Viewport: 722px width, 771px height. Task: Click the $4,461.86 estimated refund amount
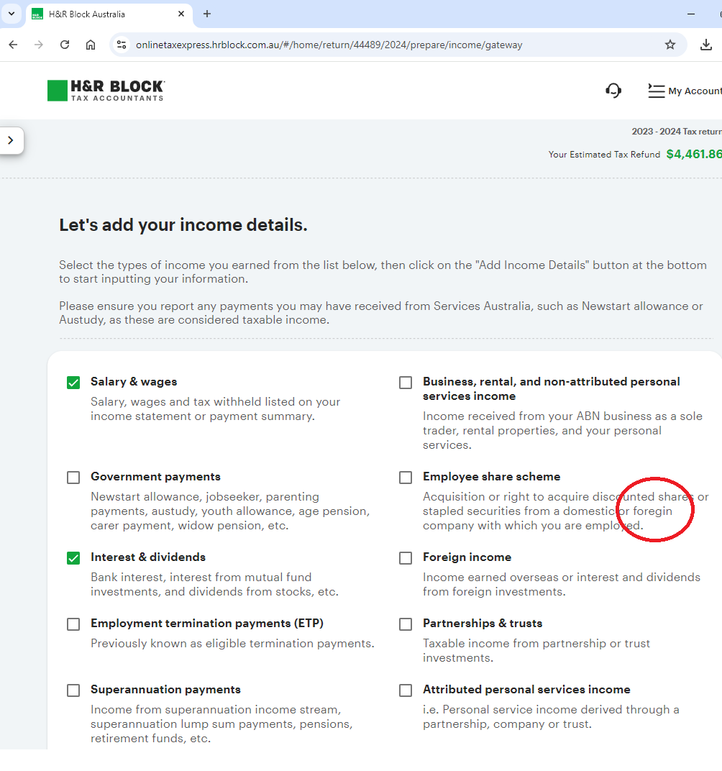(x=694, y=154)
